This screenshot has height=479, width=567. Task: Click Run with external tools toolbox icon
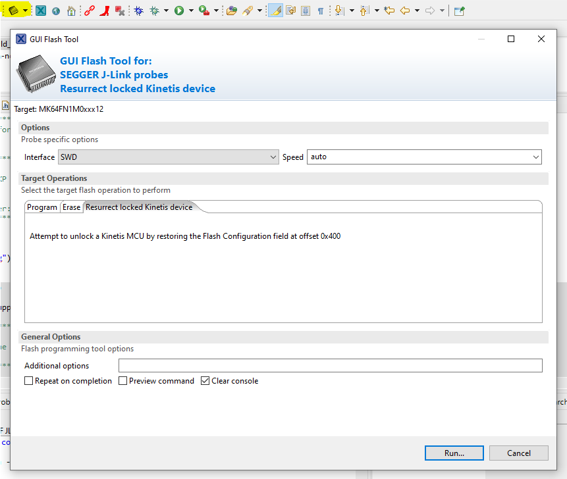coord(204,11)
